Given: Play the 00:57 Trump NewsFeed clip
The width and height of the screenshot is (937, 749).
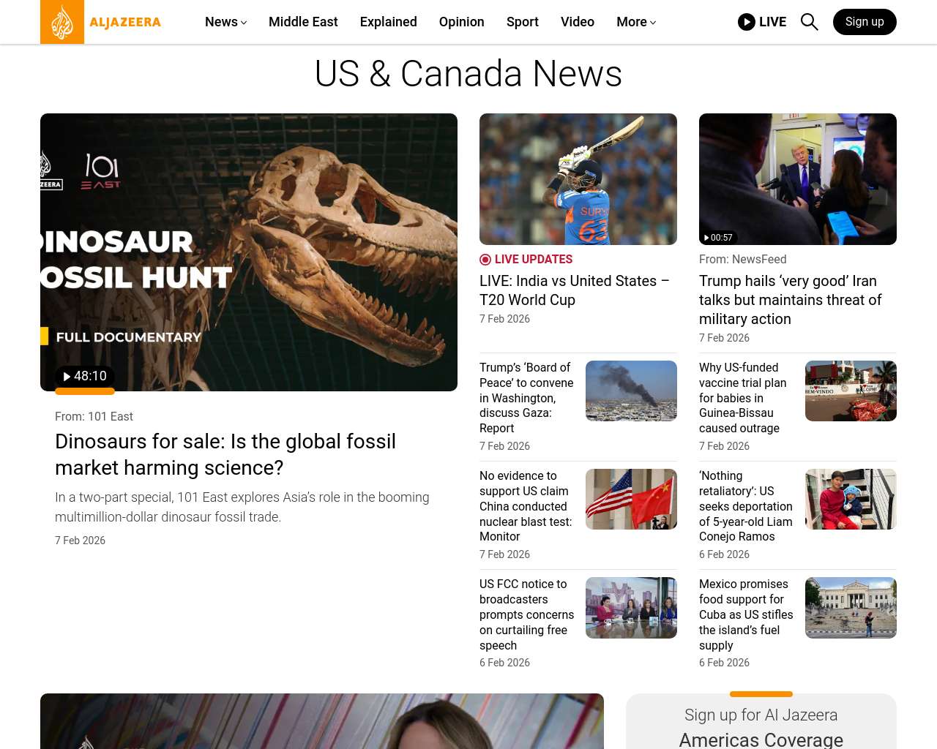Looking at the screenshot, I should click(x=718, y=238).
